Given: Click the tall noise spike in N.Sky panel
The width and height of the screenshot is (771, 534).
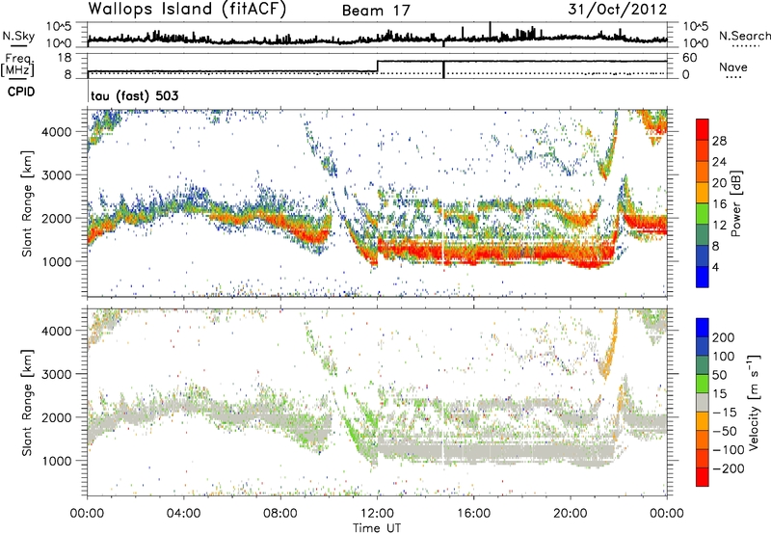Looking at the screenshot, I should coord(490,30).
